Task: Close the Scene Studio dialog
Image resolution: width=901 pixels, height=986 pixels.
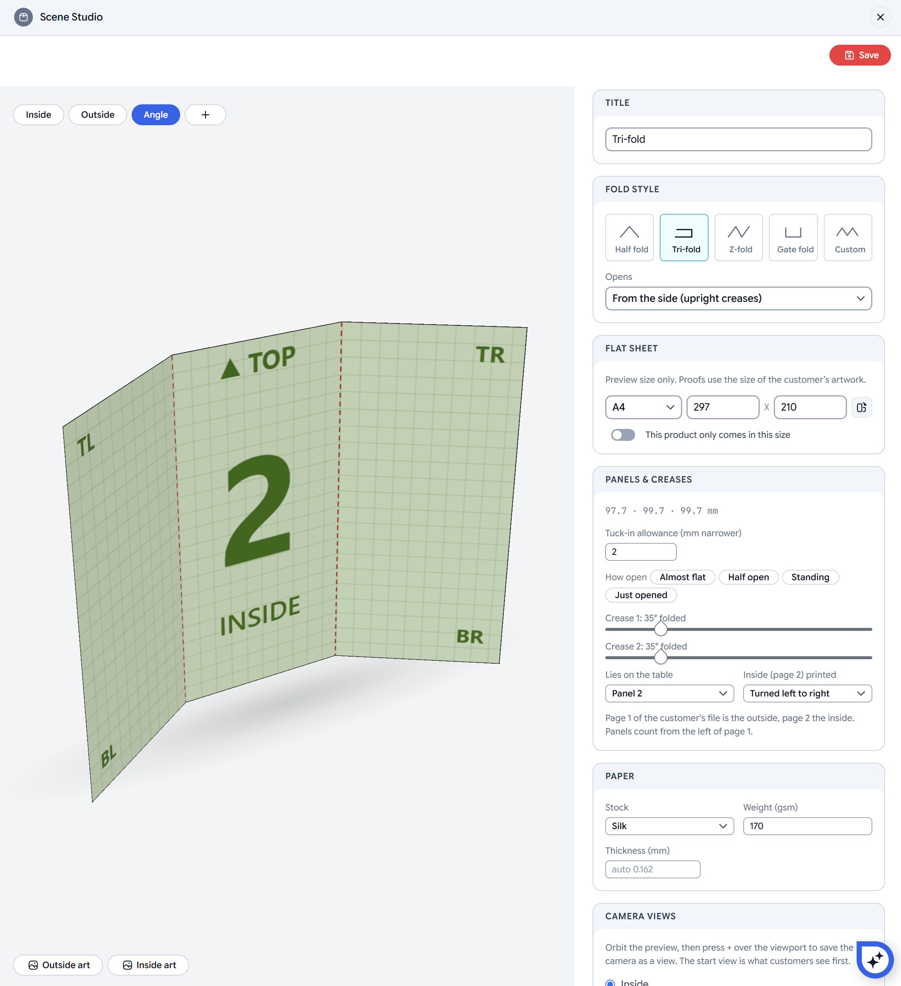Action: [x=880, y=17]
